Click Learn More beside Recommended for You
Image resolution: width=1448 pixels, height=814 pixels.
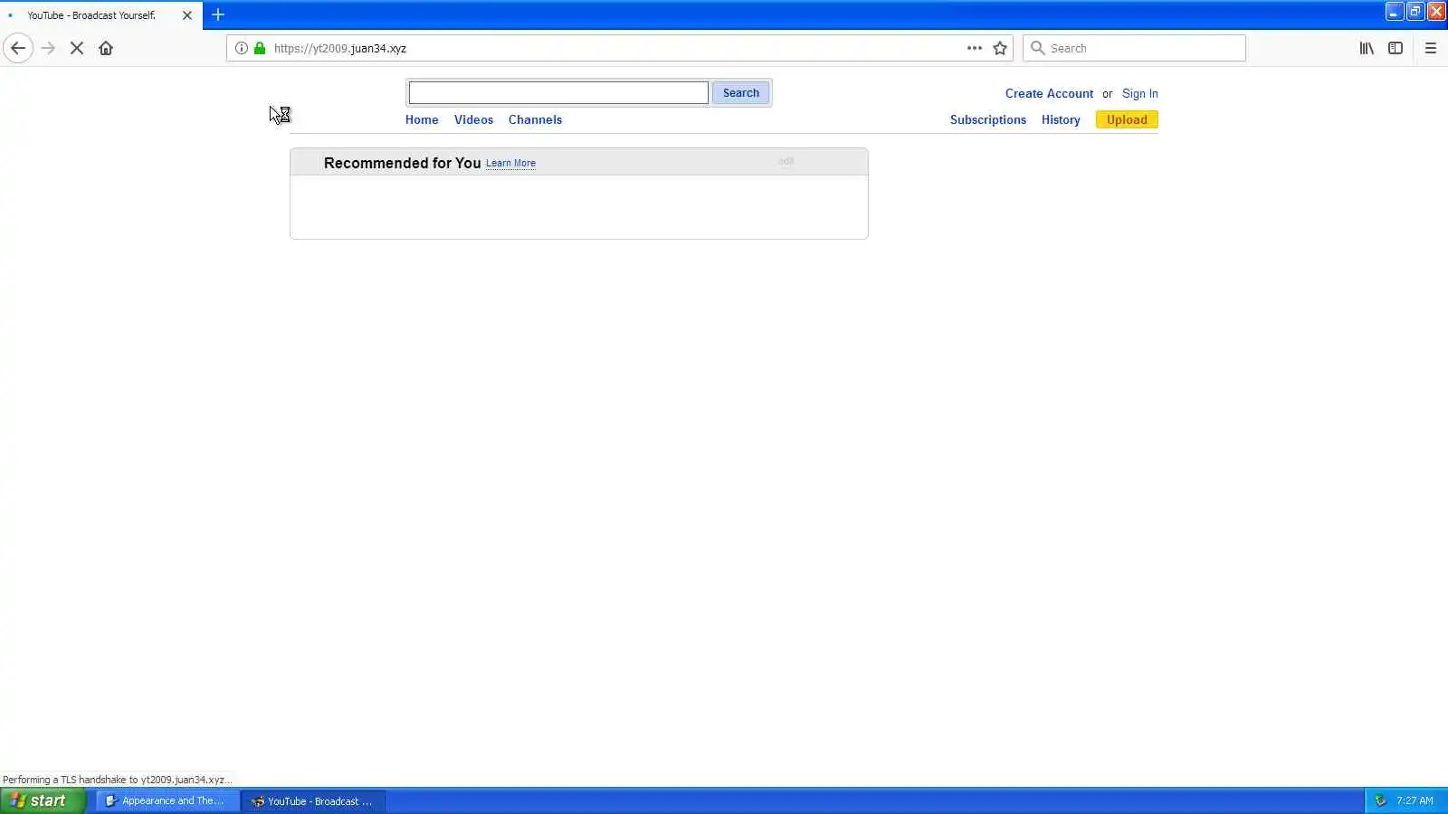[510, 164]
